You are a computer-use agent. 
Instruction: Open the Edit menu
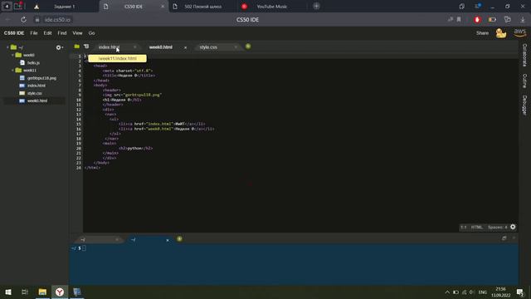point(48,33)
